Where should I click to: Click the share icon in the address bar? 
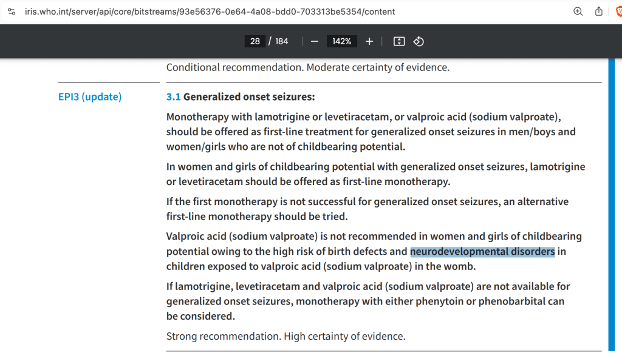(x=598, y=12)
